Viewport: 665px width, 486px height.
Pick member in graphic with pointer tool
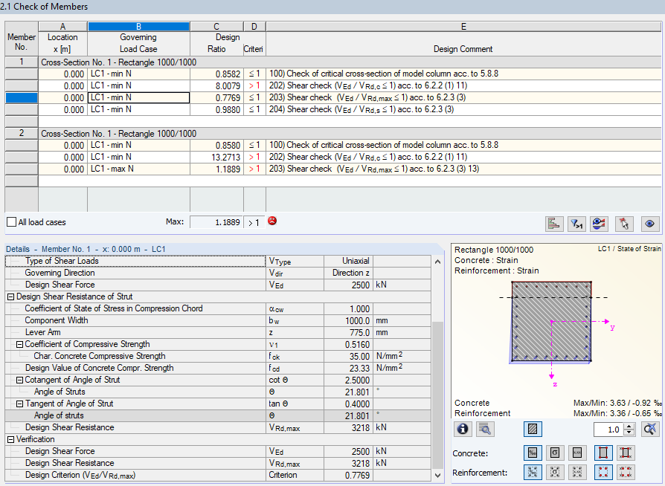click(x=624, y=223)
